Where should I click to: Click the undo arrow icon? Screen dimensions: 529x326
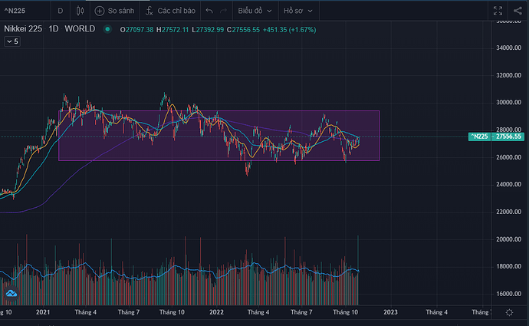point(209,12)
